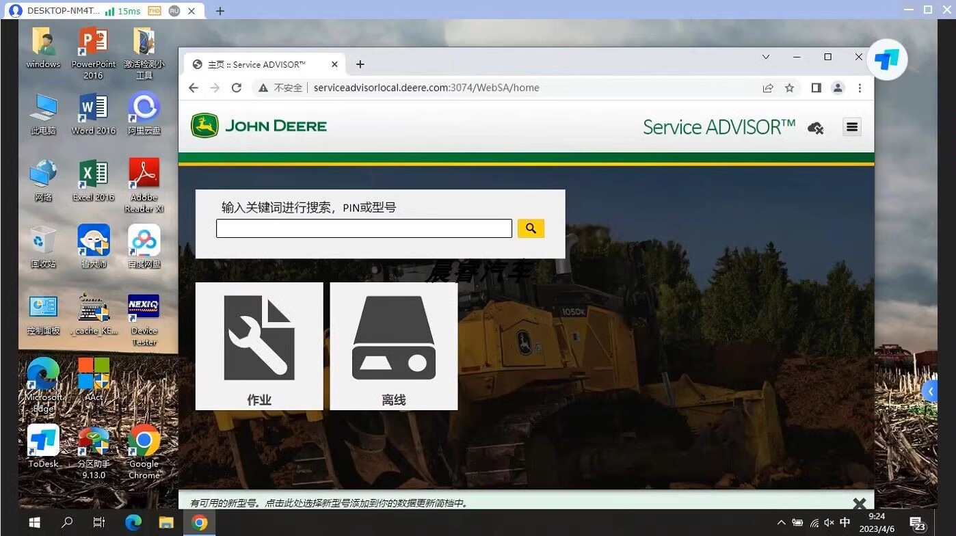Bookmark this page with star icon
The height and width of the screenshot is (536, 956).
click(x=789, y=88)
